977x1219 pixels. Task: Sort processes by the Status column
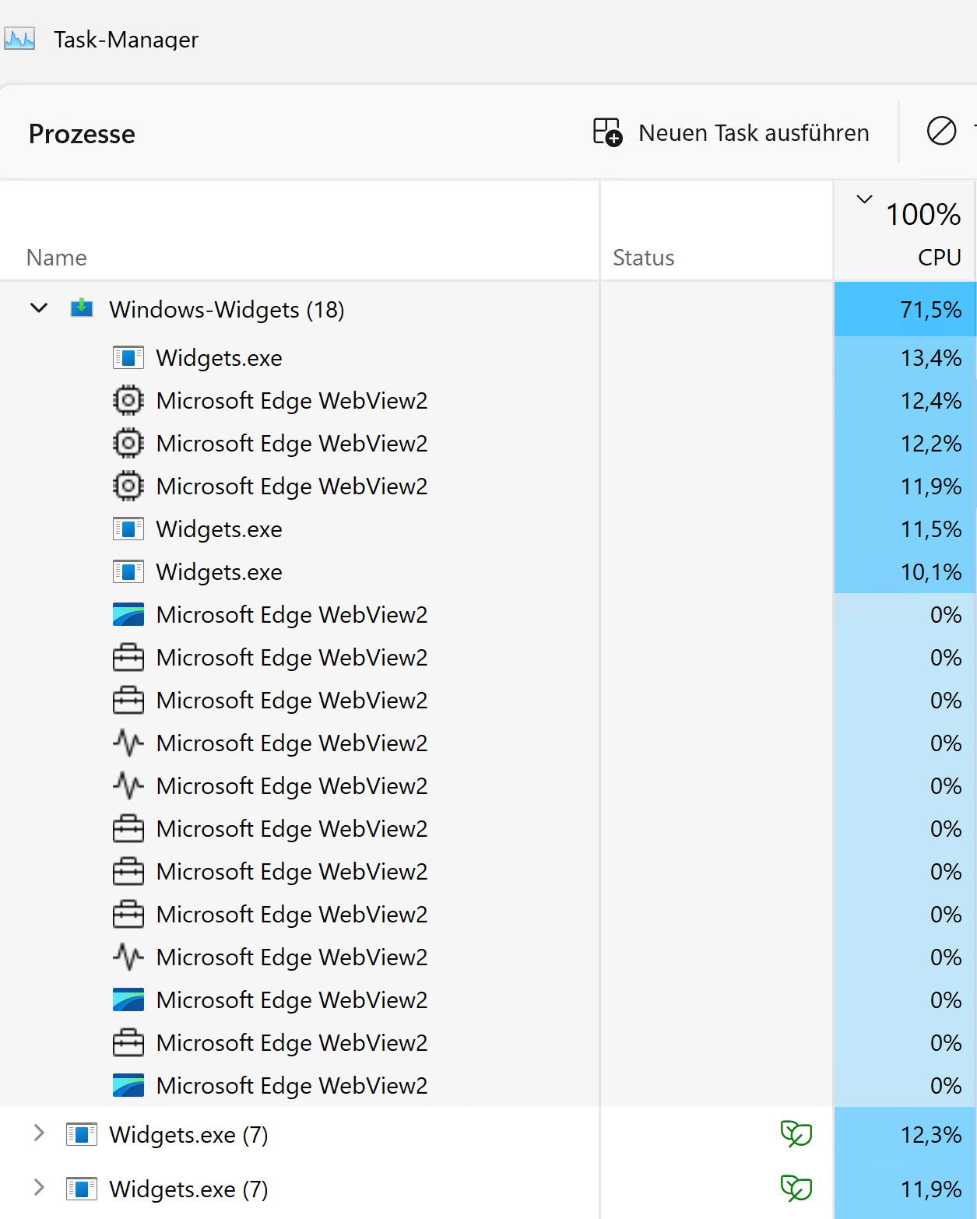click(643, 258)
